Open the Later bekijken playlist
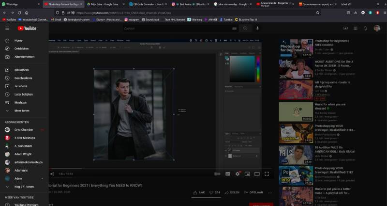This screenshot has height=206, width=387. [x=23, y=94]
